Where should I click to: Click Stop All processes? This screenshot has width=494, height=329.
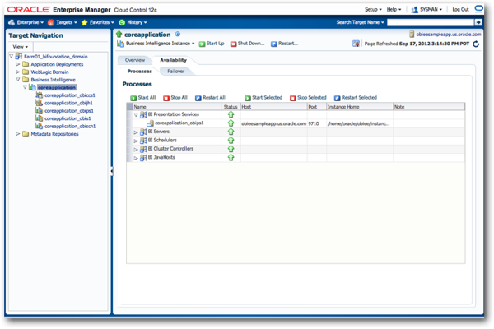pyautogui.click(x=175, y=98)
